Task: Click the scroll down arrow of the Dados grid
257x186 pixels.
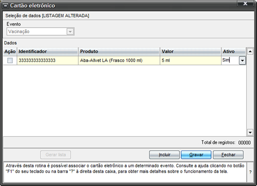Action: tap(250, 133)
